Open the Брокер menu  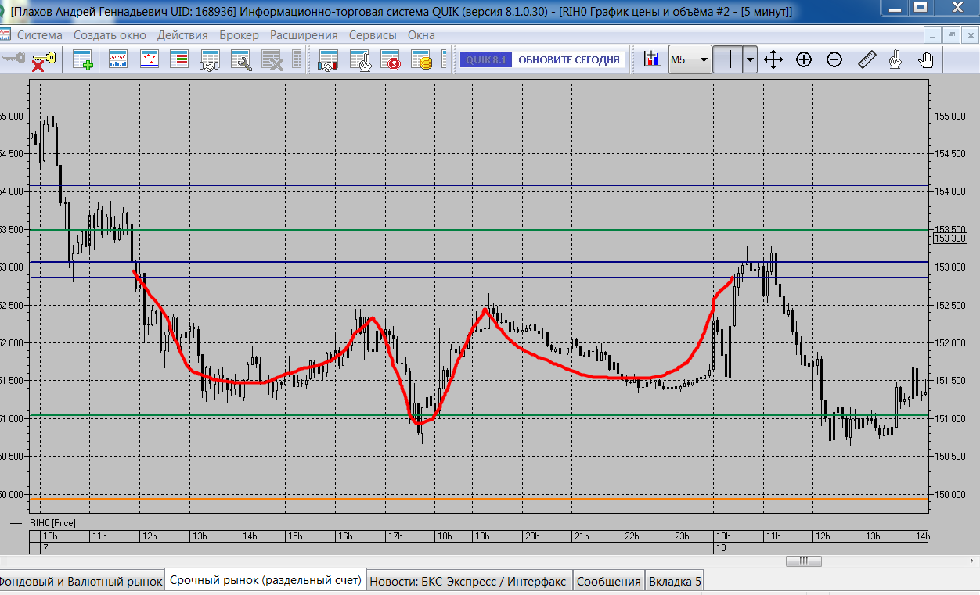pos(240,35)
